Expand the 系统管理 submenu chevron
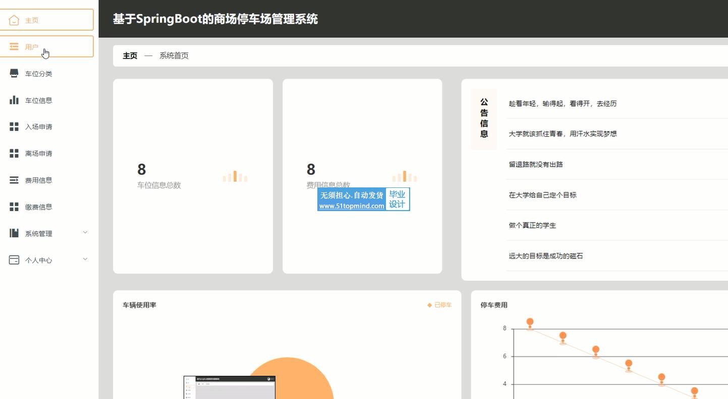 pos(85,232)
